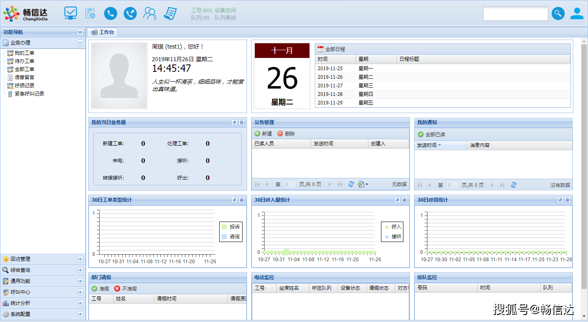
Task: Open 呼损记录 in the tree
Action: tap(24, 86)
